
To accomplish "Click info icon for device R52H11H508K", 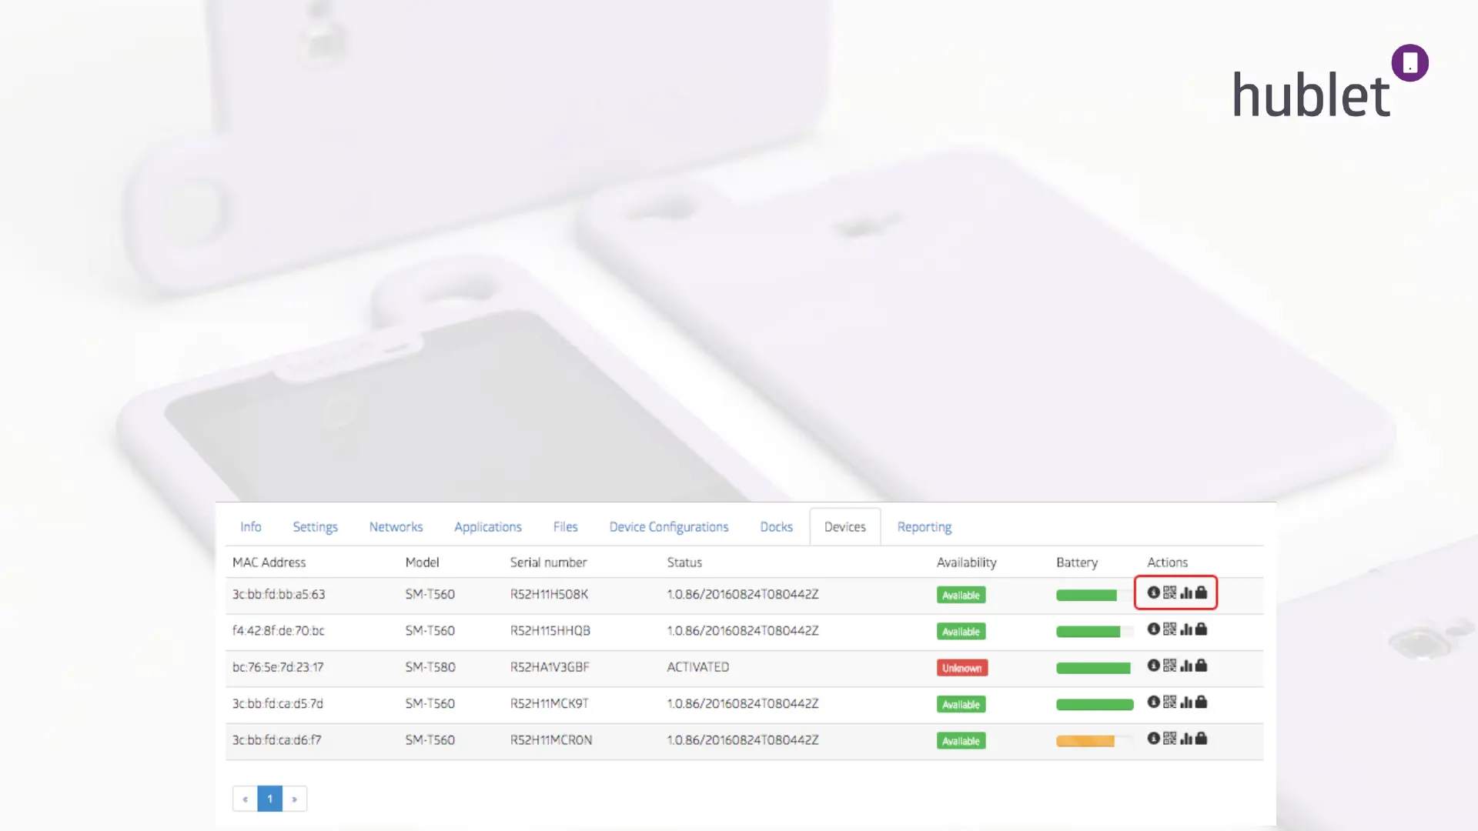I will point(1153,592).
